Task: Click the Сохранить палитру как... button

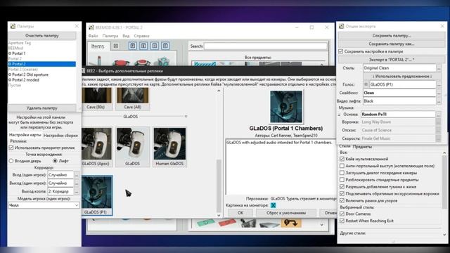Action: [x=392, y=44]
